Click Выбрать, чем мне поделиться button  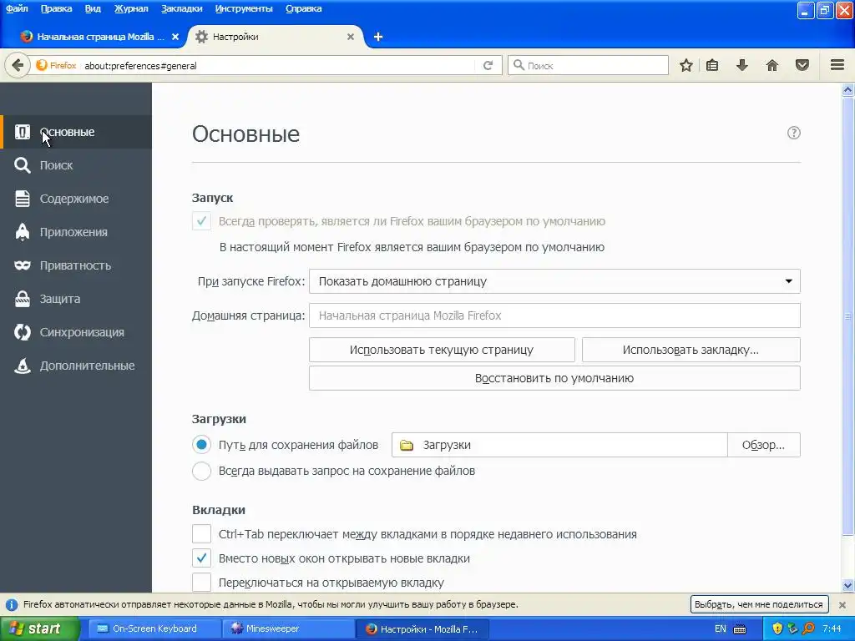[759, 604]
